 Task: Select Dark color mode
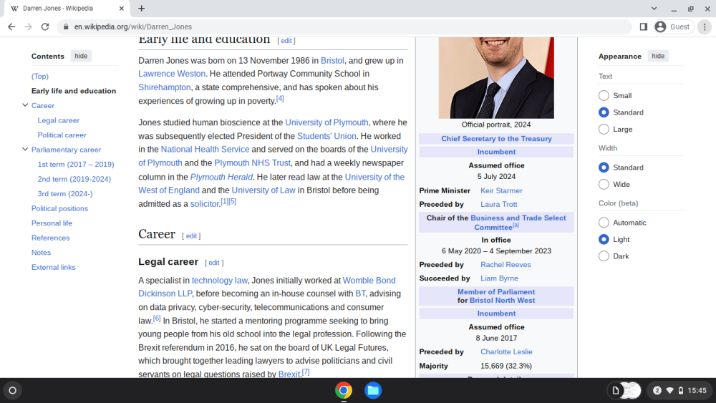[604, 256]
